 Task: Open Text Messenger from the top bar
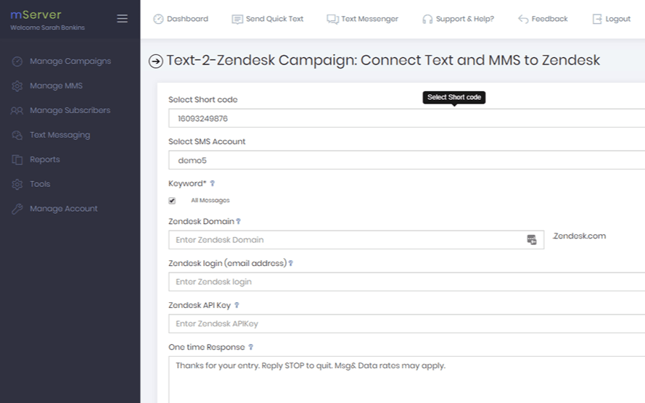(x=362, y=19)
